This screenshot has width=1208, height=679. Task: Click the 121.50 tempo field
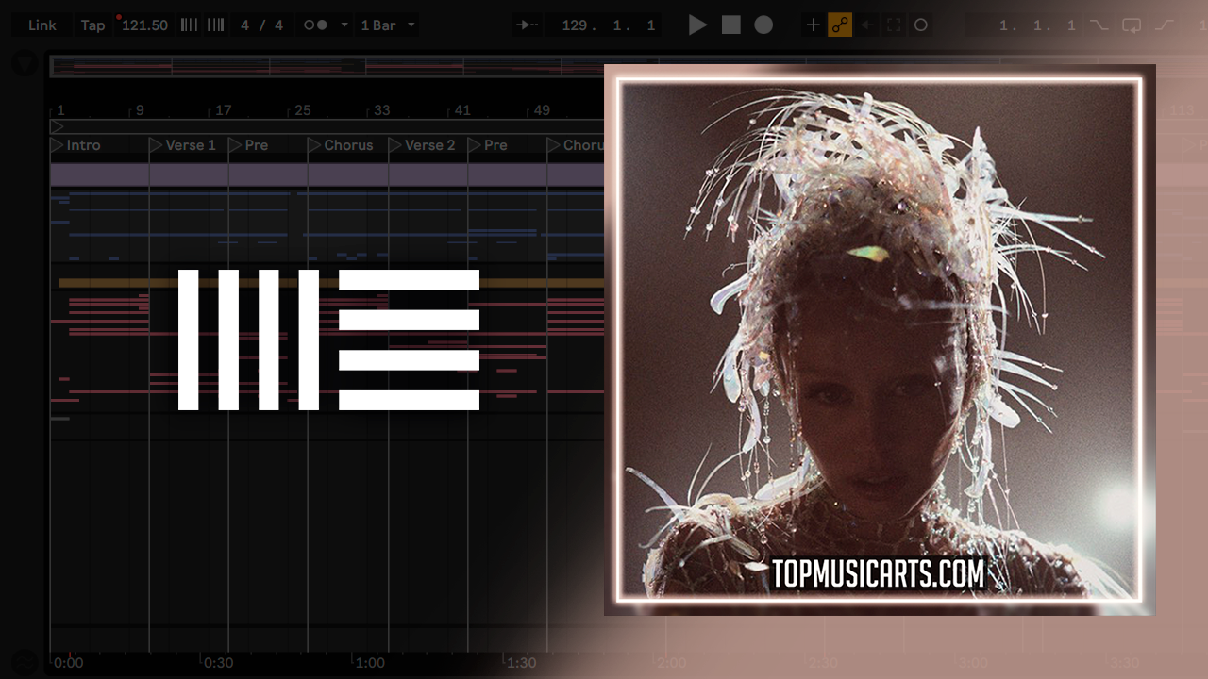(x=144, y=25)
